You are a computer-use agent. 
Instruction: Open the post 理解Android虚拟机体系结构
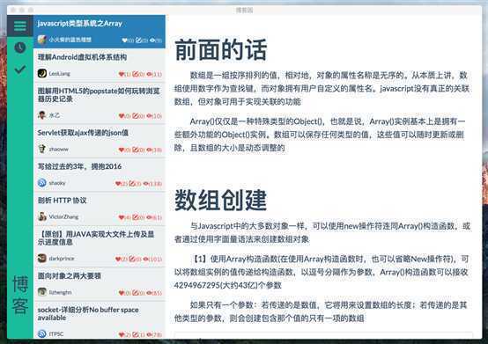[82, 57]
